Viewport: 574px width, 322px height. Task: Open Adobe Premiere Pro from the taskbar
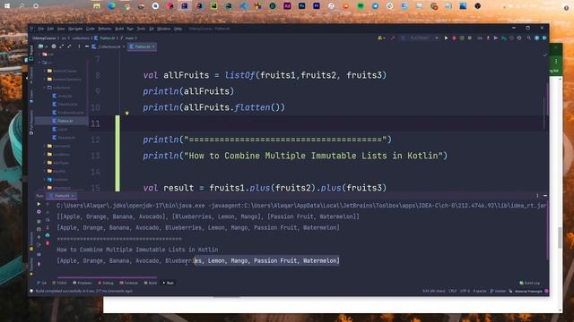(x=317, y=6)
